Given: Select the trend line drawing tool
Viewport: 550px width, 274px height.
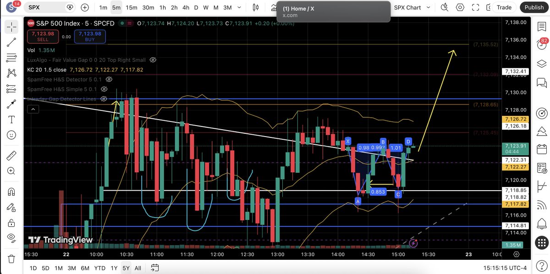Looking at the screenshot, I should (11, 42).
